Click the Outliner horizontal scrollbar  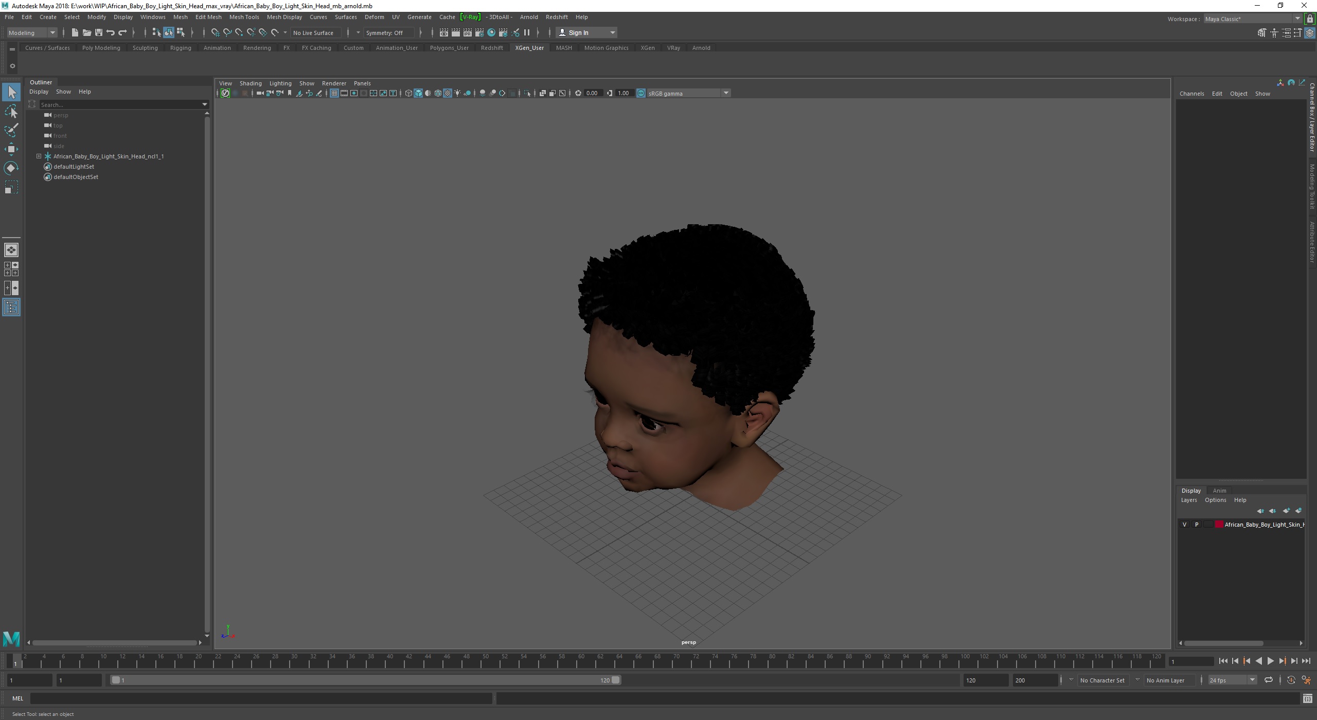(114, 642)
